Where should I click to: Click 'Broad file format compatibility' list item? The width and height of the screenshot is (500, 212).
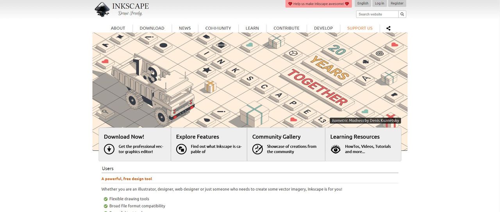point(137,206)
